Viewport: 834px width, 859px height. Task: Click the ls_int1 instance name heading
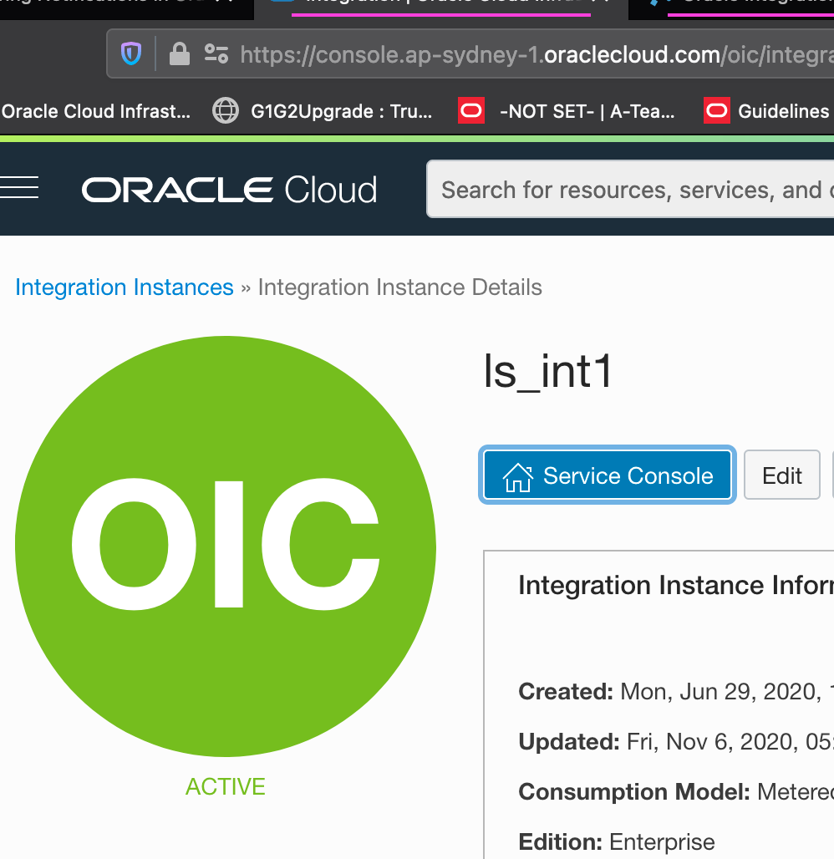[x=547, y=372]
